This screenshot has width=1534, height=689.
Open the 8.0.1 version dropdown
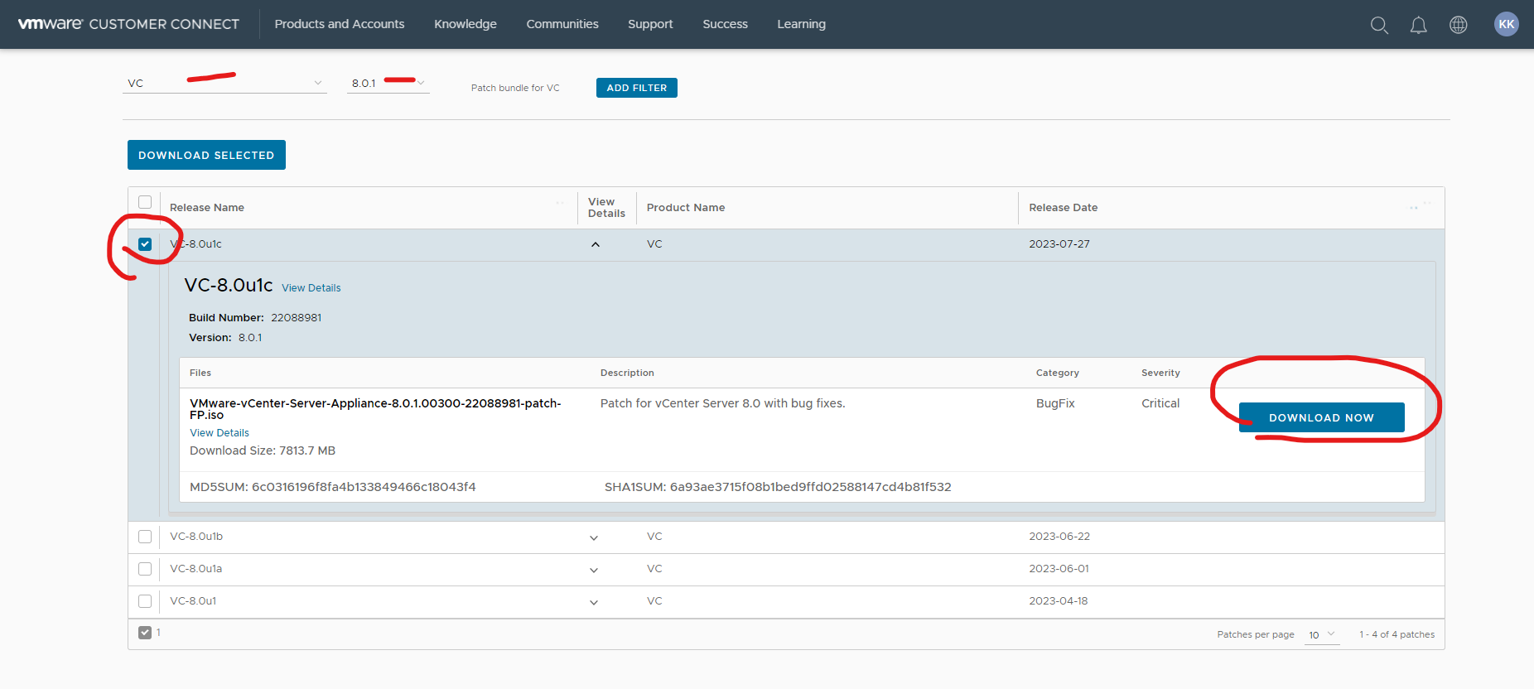click(388, 83)
